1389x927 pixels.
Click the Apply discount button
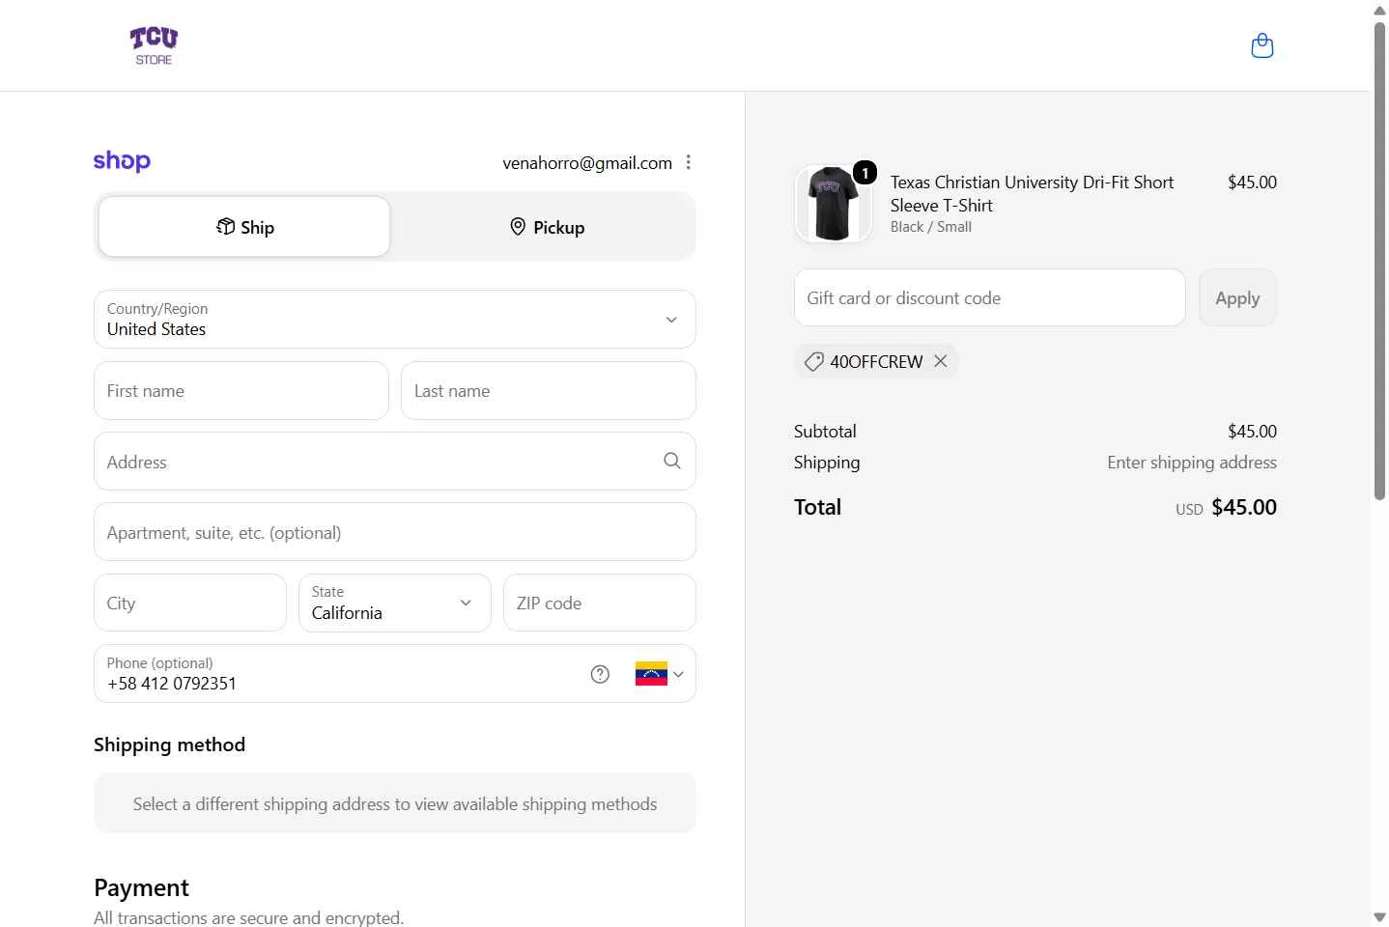coord(1237,298)
